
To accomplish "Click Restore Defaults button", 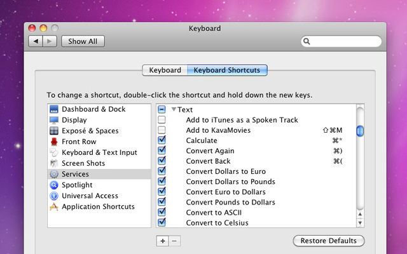I will (x=329, y=241).
